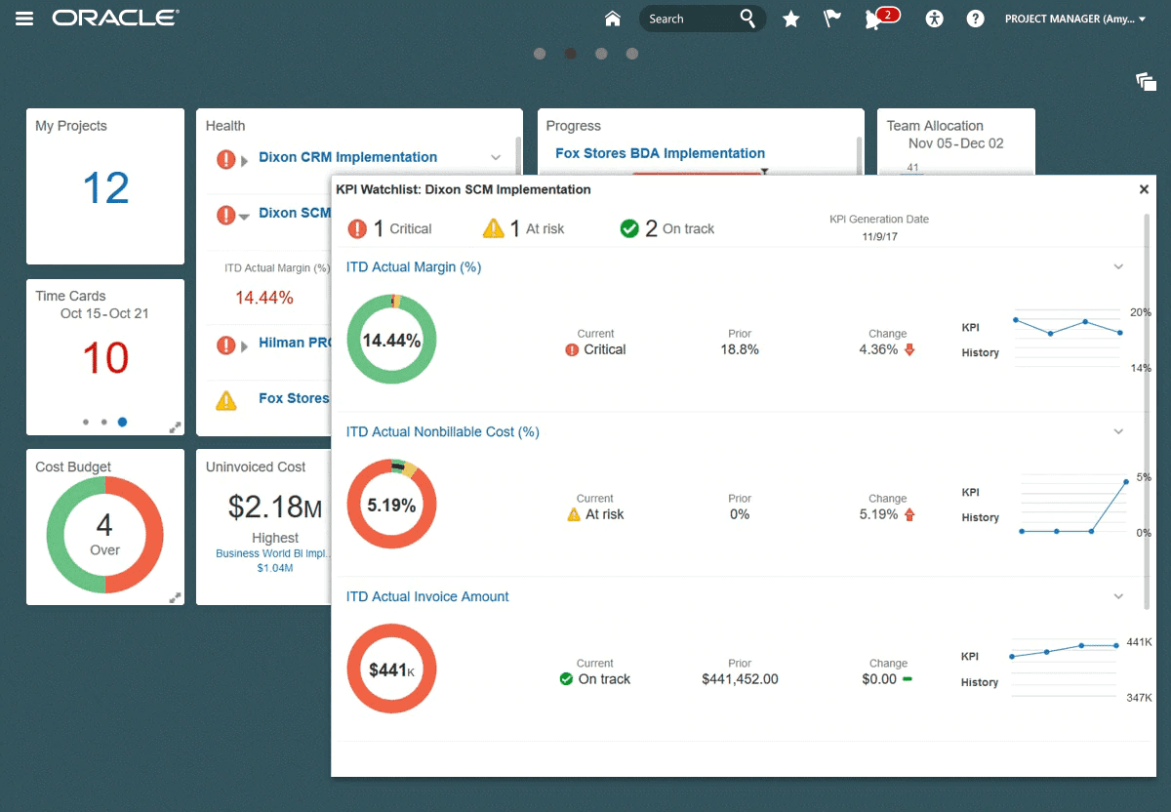Click the Critical count icon in KPI header
Screen dimensions: 1171x812
tap(357, 228)
